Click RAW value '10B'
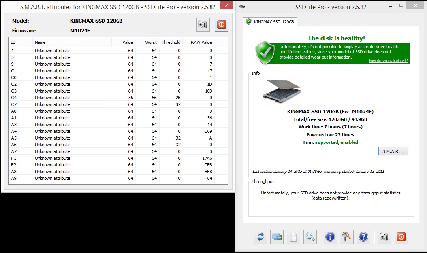Viewport: 427px width, 253px height. click(209, 91)
